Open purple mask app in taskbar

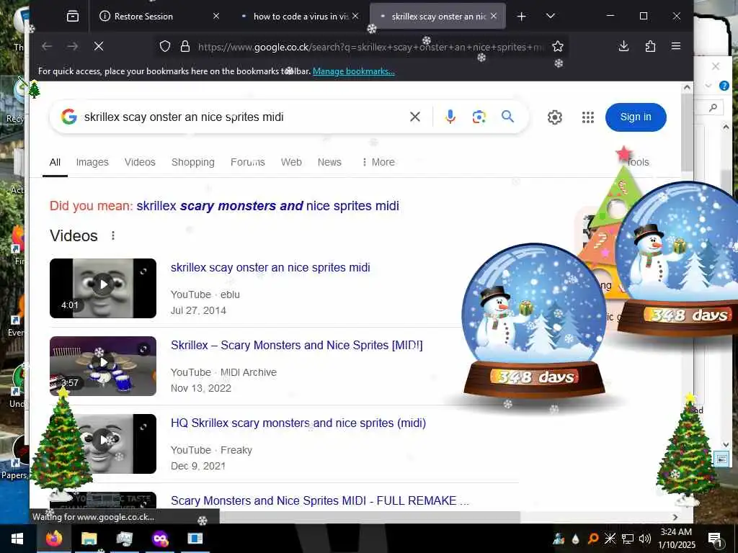pyautogui.click(x=160, y=539)
